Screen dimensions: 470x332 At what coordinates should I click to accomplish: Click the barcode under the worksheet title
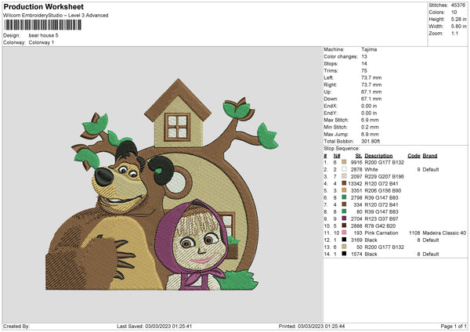click(x=42, y=24)
